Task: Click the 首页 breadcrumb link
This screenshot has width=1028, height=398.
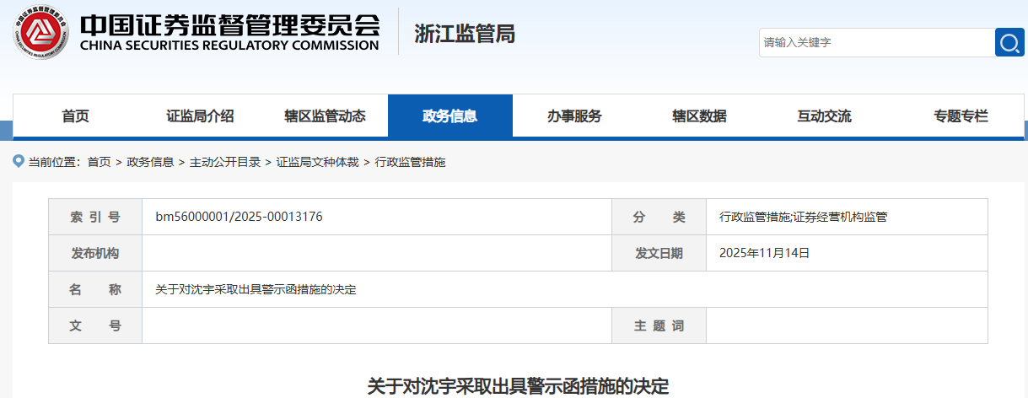Action: tap(99, 162)
